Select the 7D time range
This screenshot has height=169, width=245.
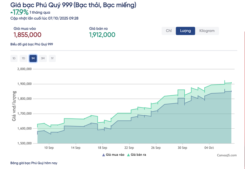pyautogui.click(x=24, y=58)
